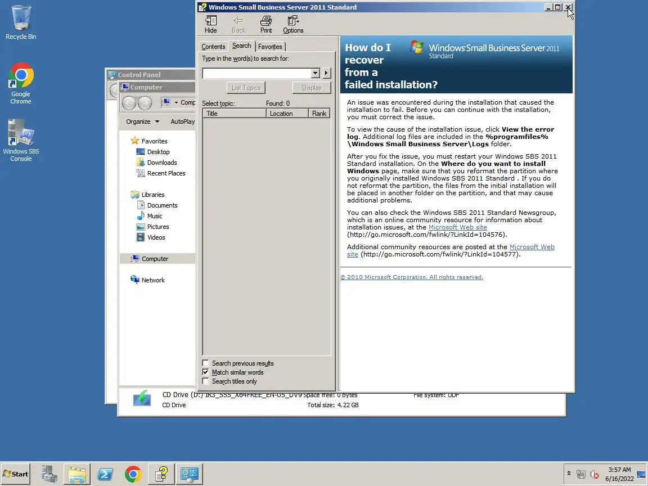This screenshot has width=648, height=486.
Task: Sort results by Location column header
Action: [287, 114]
